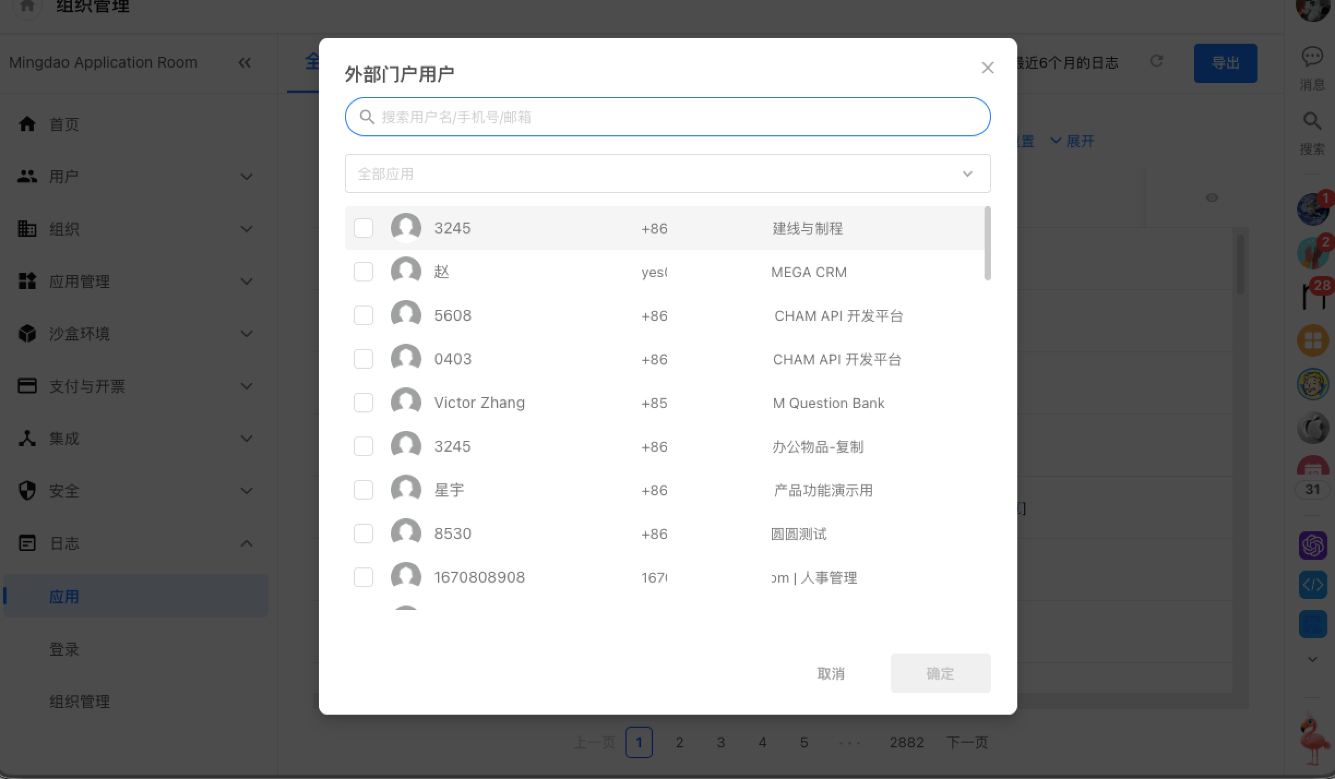The image size is (1335, 779).
Task: Click the 日志 log icon
Action: click(27, 543)
